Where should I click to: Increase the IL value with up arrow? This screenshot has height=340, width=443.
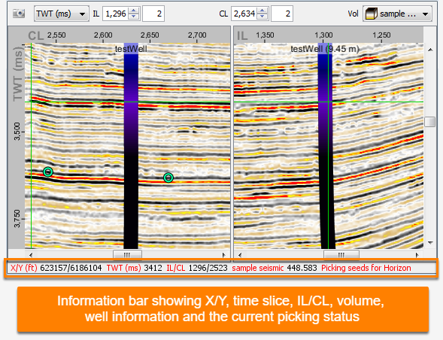click(x=134, y=11)
